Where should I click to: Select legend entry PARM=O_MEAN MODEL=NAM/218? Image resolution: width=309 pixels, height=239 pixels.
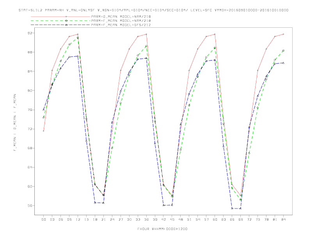tap(91, 16)
